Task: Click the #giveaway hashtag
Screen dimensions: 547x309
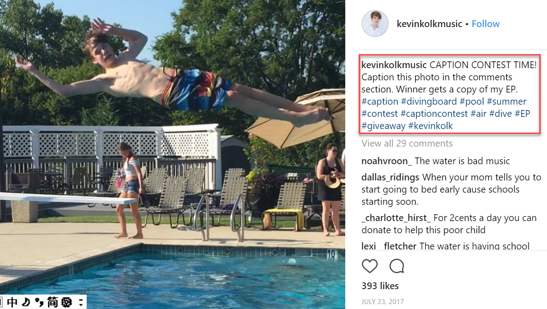Action: coord(383,126)
